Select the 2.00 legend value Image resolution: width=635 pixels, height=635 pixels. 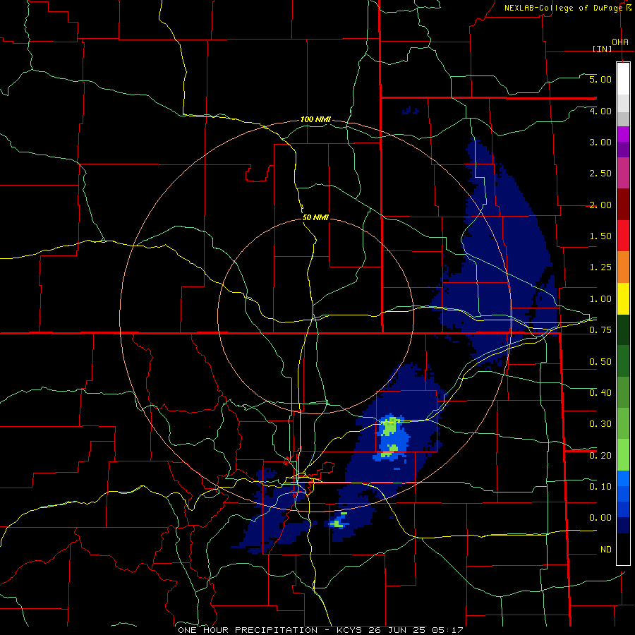point(600,205)
